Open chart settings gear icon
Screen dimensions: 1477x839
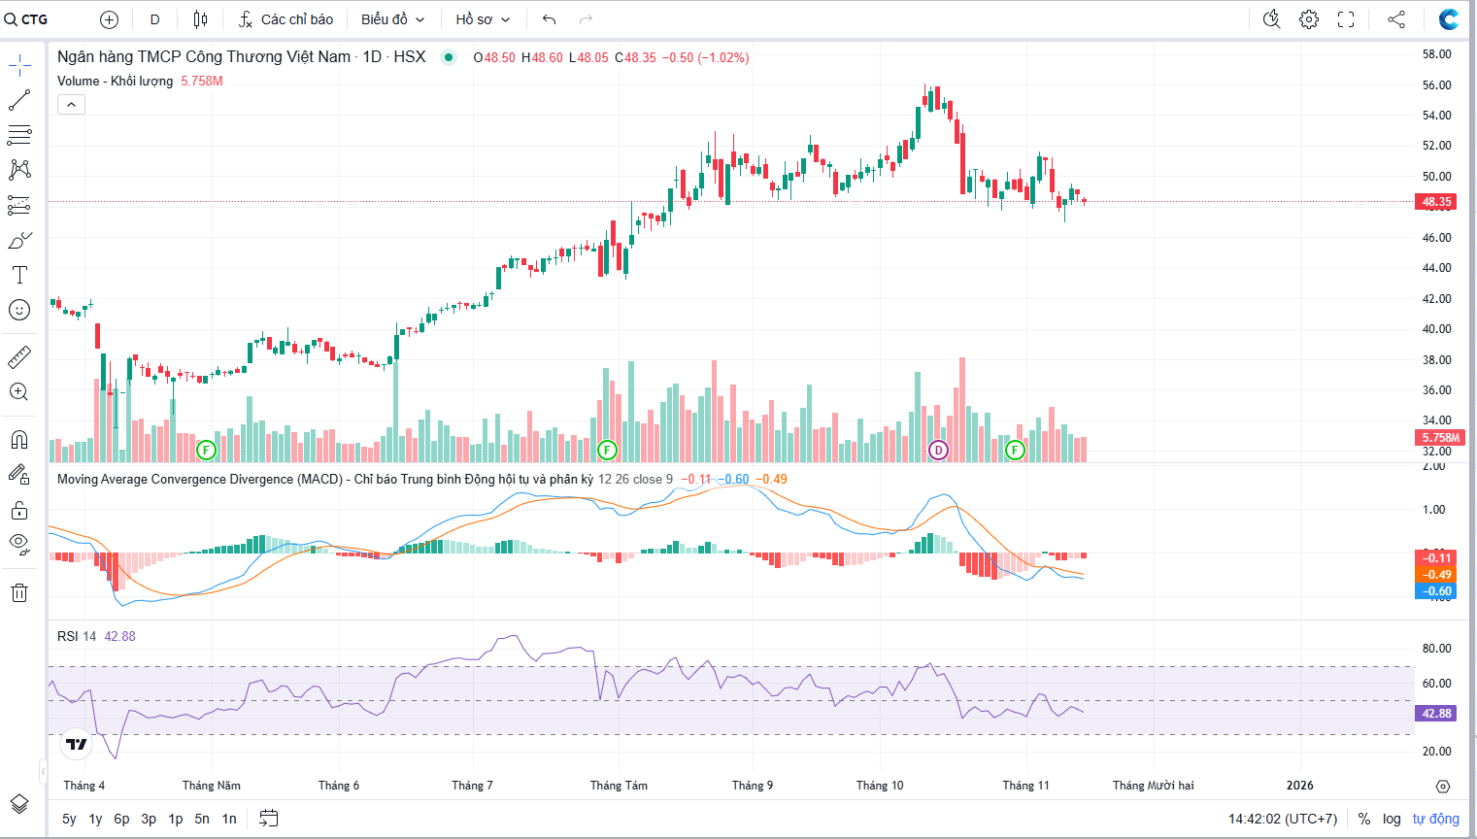[1309, 19]
